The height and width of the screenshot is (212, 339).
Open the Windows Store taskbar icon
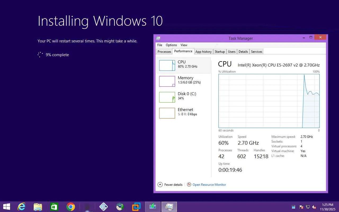click(x=54, y=207)
